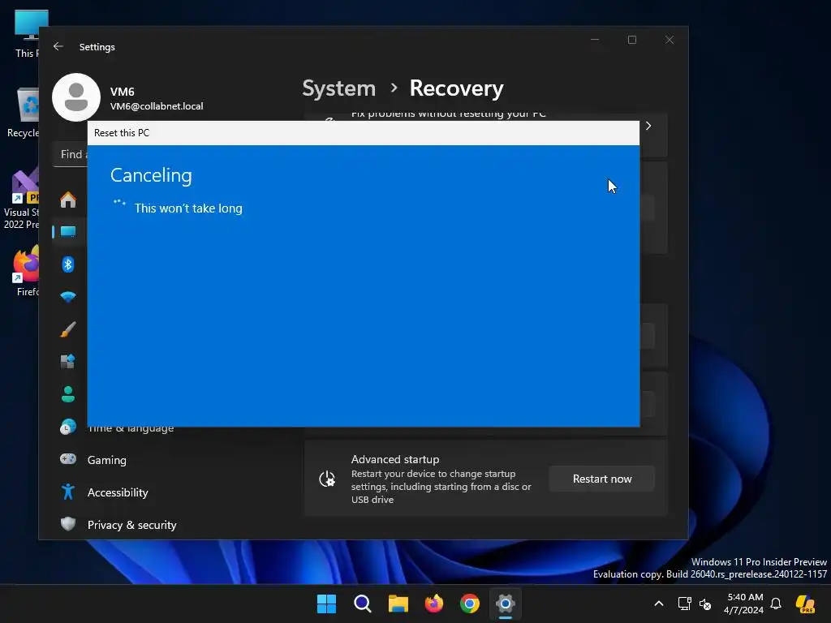831x623 pixels.
Task: Open Bluetooth & devices sidebar icon
Action: click(68, 264)
